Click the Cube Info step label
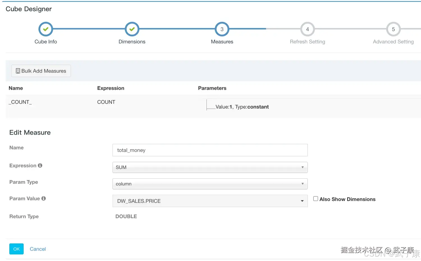The image size is (421, 261). (x=46, y=42)
